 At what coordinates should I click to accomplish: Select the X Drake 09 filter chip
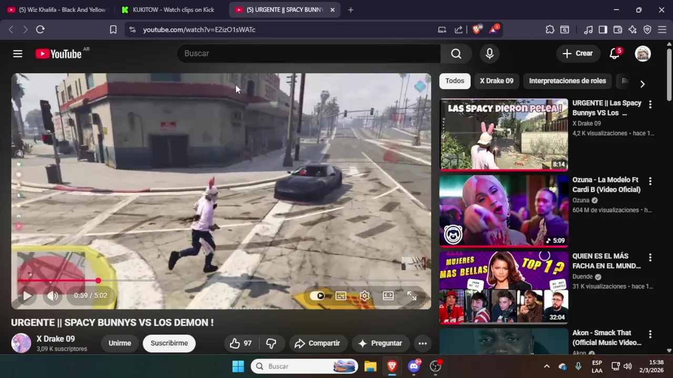click(x=496, y=81)
